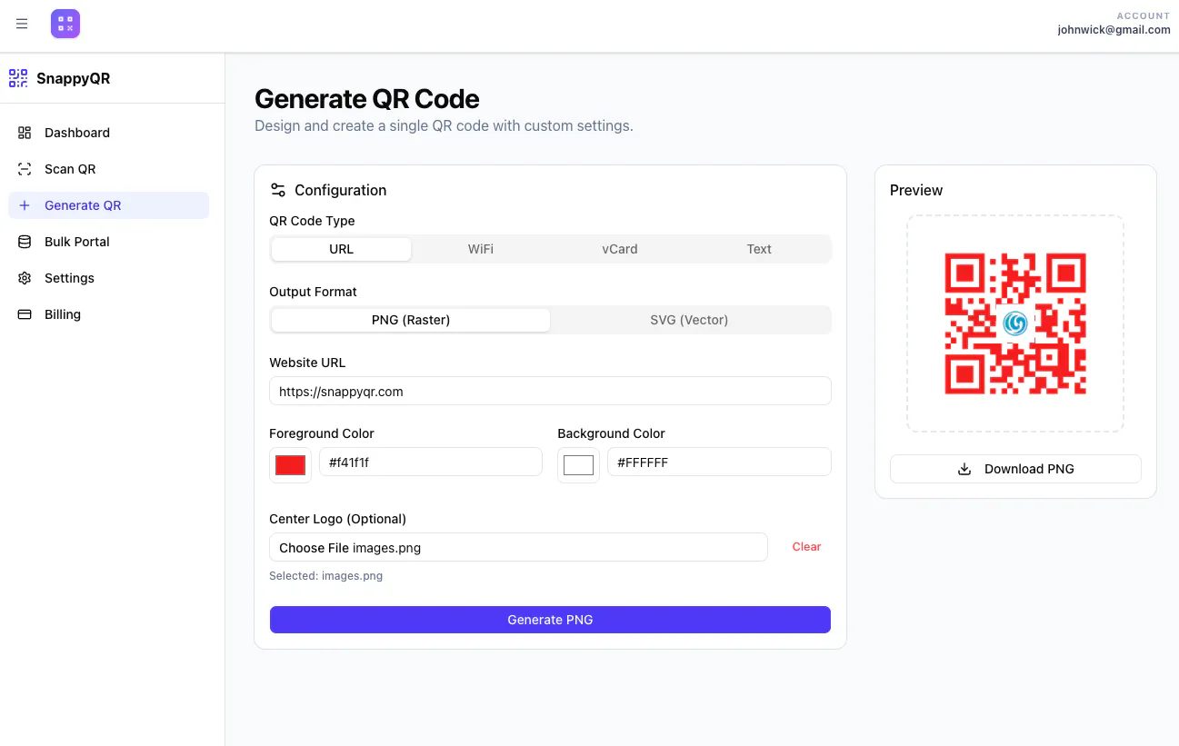Click the "Preview" panel title

point(916,190)
